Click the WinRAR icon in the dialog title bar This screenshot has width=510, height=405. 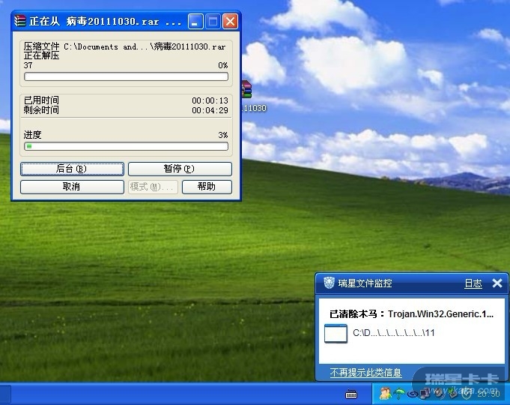pyautogui.click(x=19, y=21)
